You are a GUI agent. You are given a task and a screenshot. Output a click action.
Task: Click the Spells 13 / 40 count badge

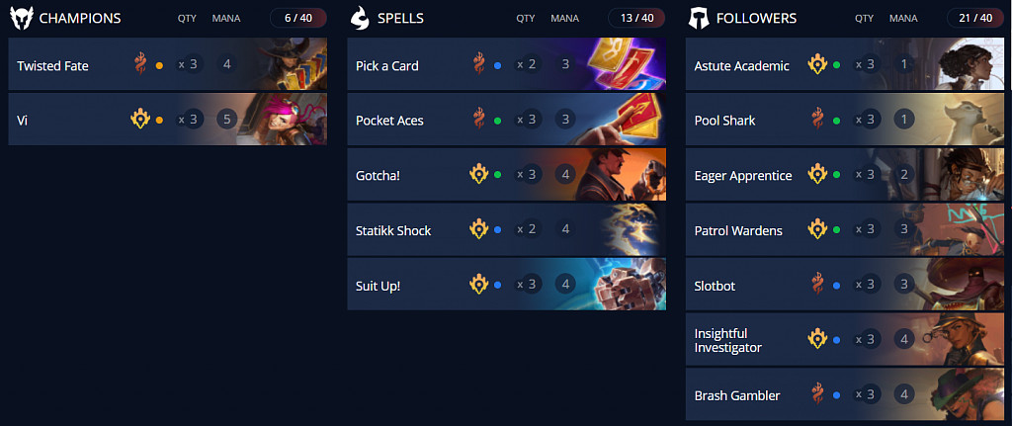(636, 18)
